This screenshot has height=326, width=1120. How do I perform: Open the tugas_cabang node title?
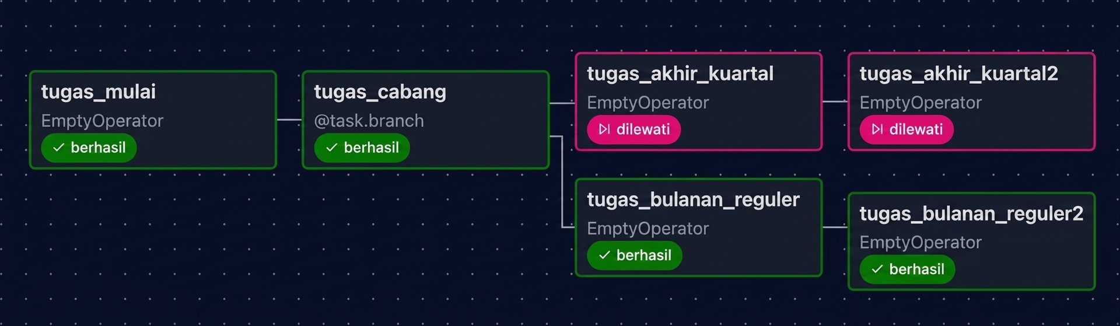click(380, 92)
